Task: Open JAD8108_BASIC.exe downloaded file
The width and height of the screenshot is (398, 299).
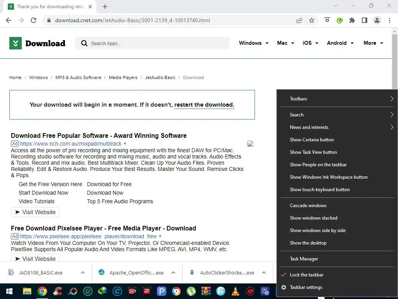Action: point(40,273)
